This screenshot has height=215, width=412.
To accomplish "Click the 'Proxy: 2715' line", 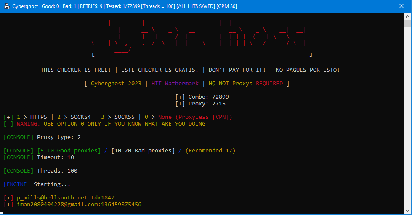I will pyautogui.click(x=200, y=104).
